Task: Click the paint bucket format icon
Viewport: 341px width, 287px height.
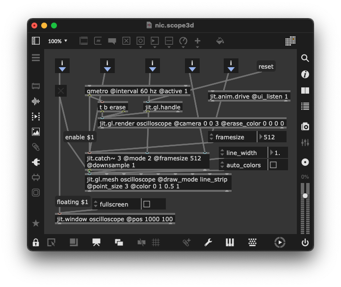Action: (x=220, y=41)
